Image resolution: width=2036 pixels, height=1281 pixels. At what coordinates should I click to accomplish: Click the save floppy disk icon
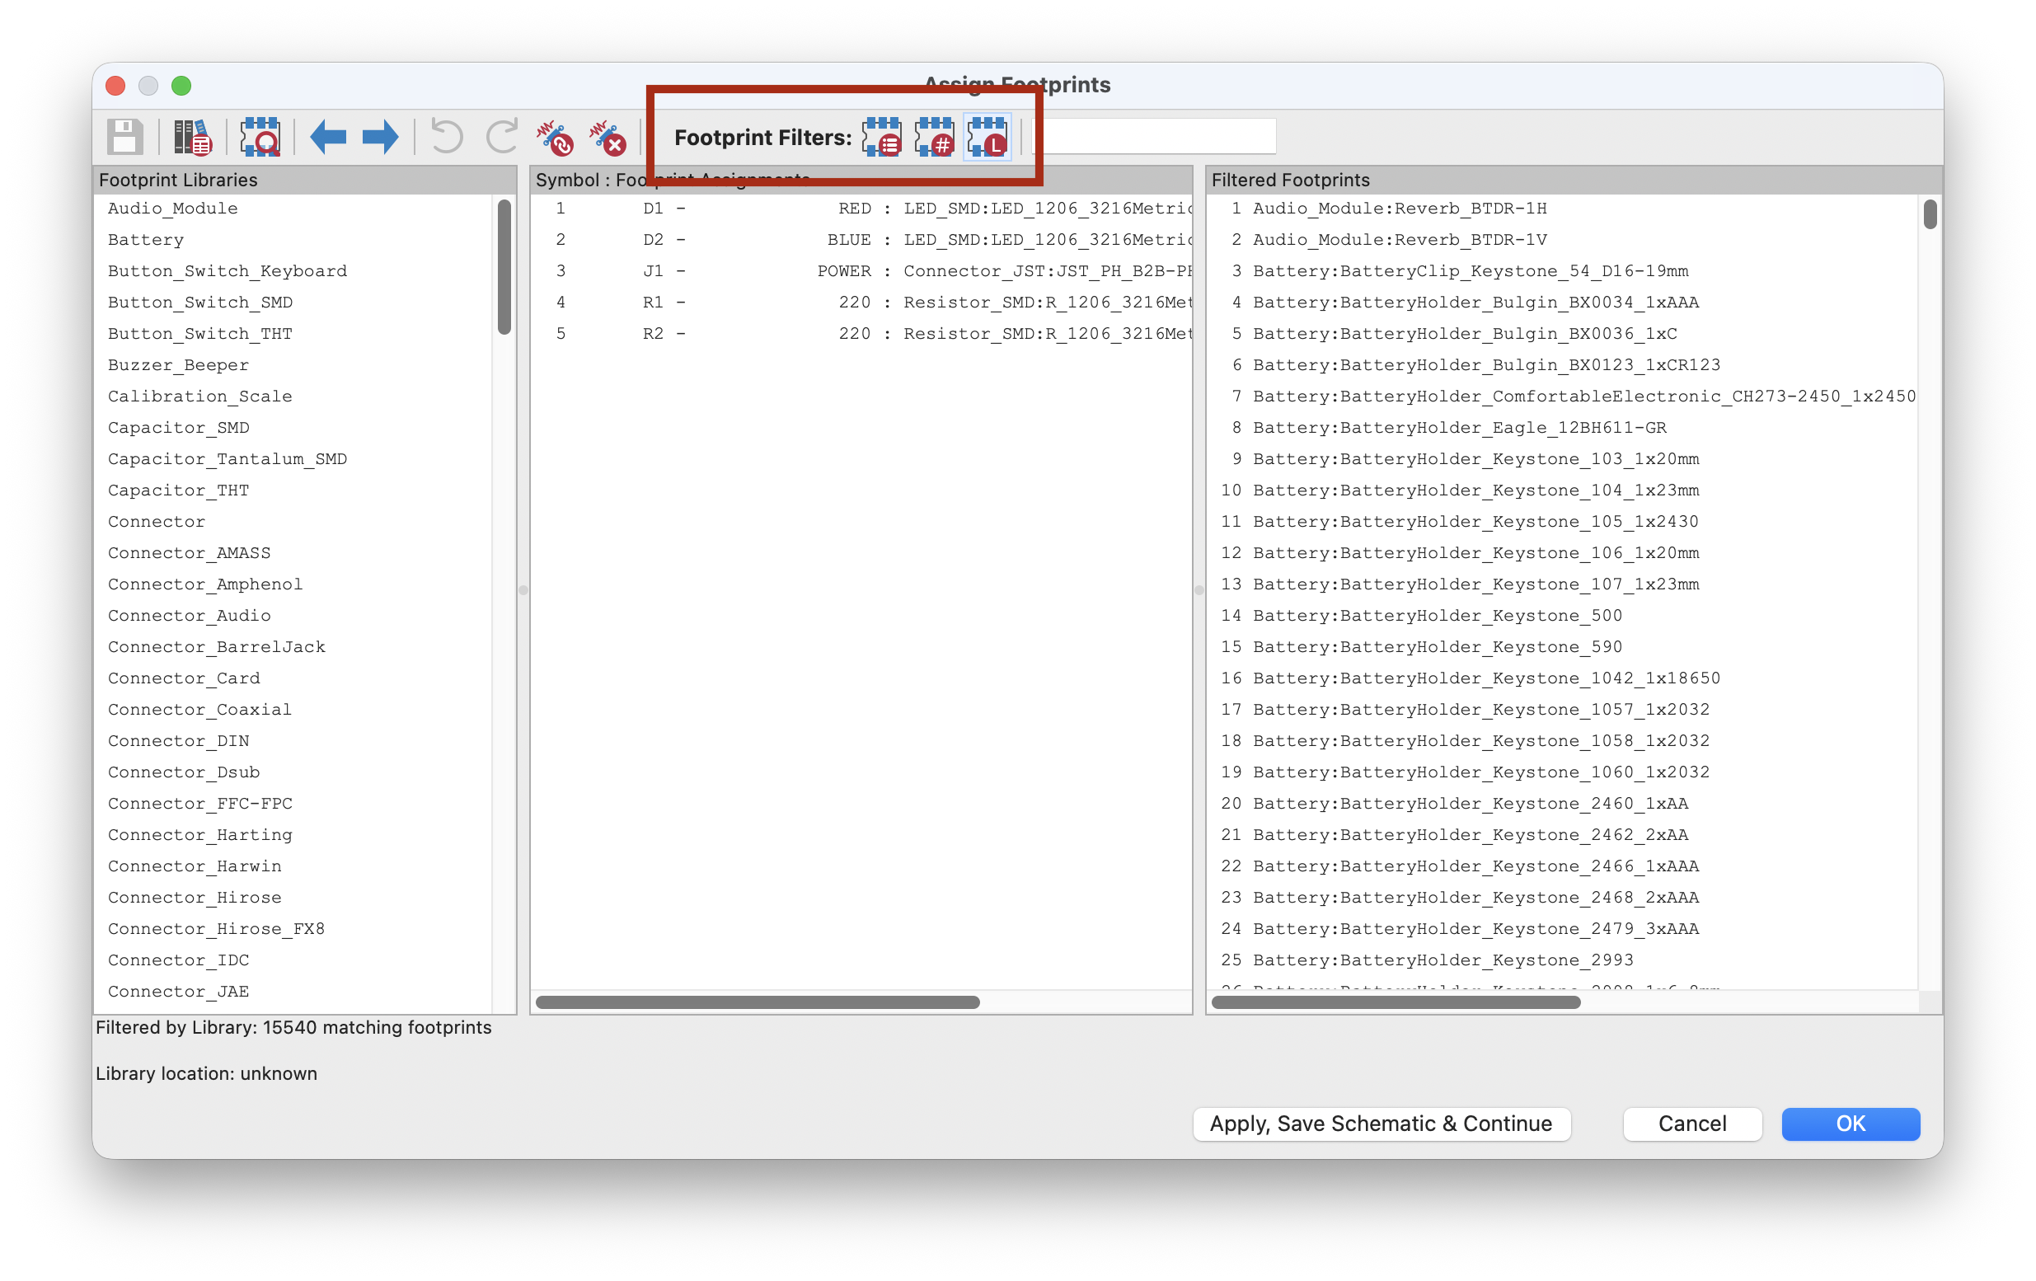[x=125, y=137]
